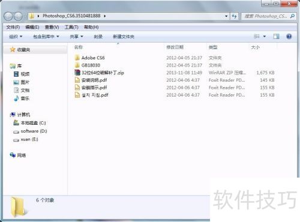This screenshot has width=300, height=222.
Task: Click the Back navigation arrow button
Action: click(x=8, y=16)
